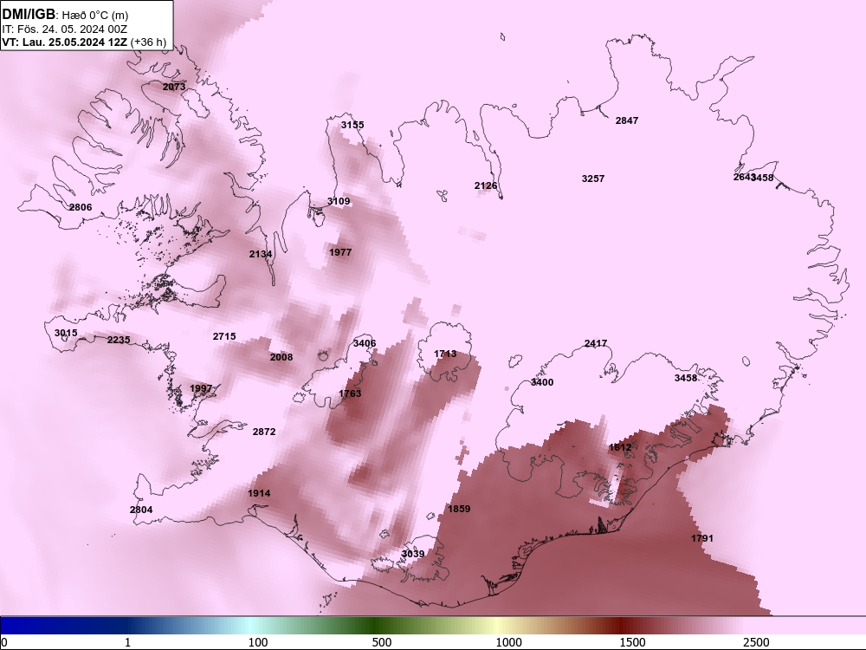Screen dimensions: 866x650
Task: Click the map value 2008
Action: click(x=281, y=357)
